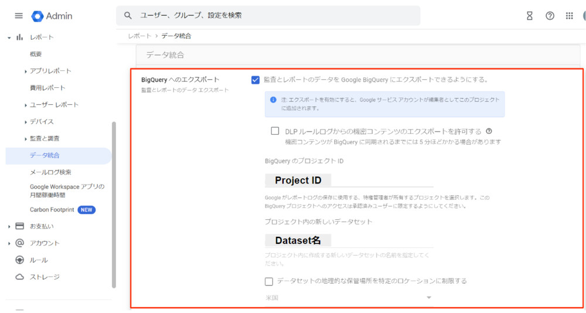Click help icon beside DLP export option
This screenshot has width=586, height=313.
click(x=489, y=131)
